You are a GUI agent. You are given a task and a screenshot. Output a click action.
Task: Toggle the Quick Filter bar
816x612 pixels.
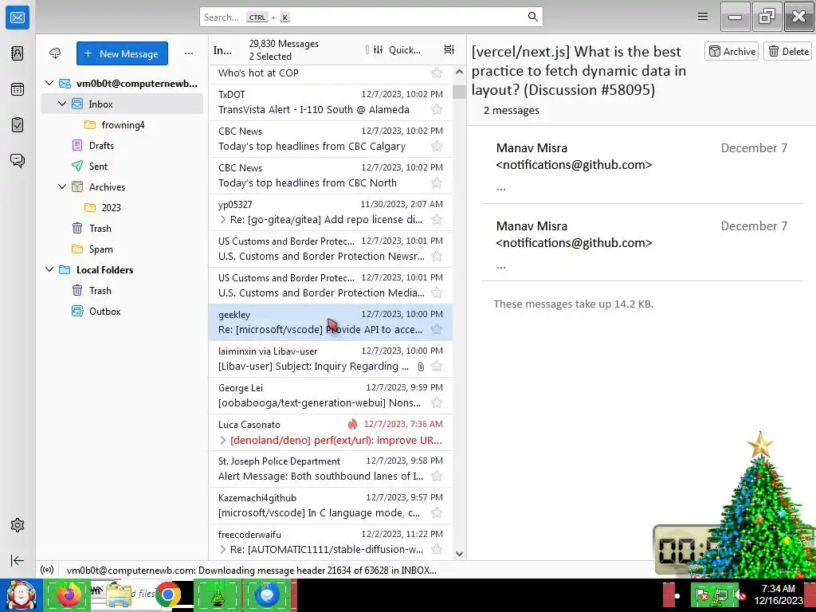pos(397,50)
